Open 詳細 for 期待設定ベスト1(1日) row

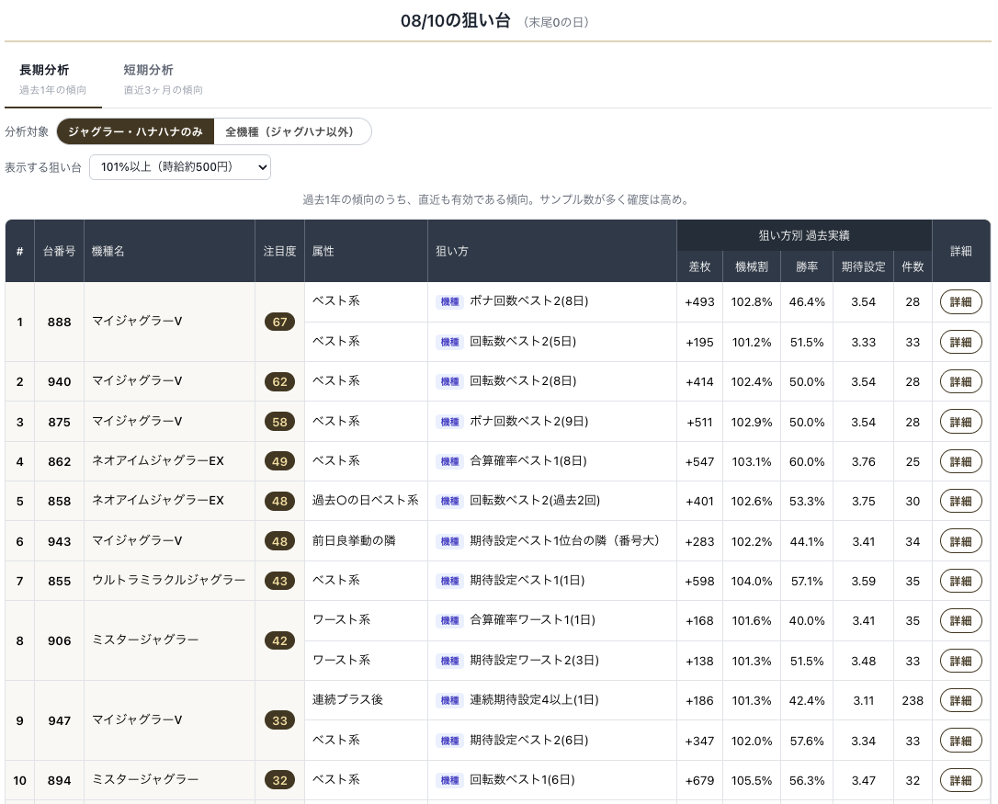tap(960, 582)
